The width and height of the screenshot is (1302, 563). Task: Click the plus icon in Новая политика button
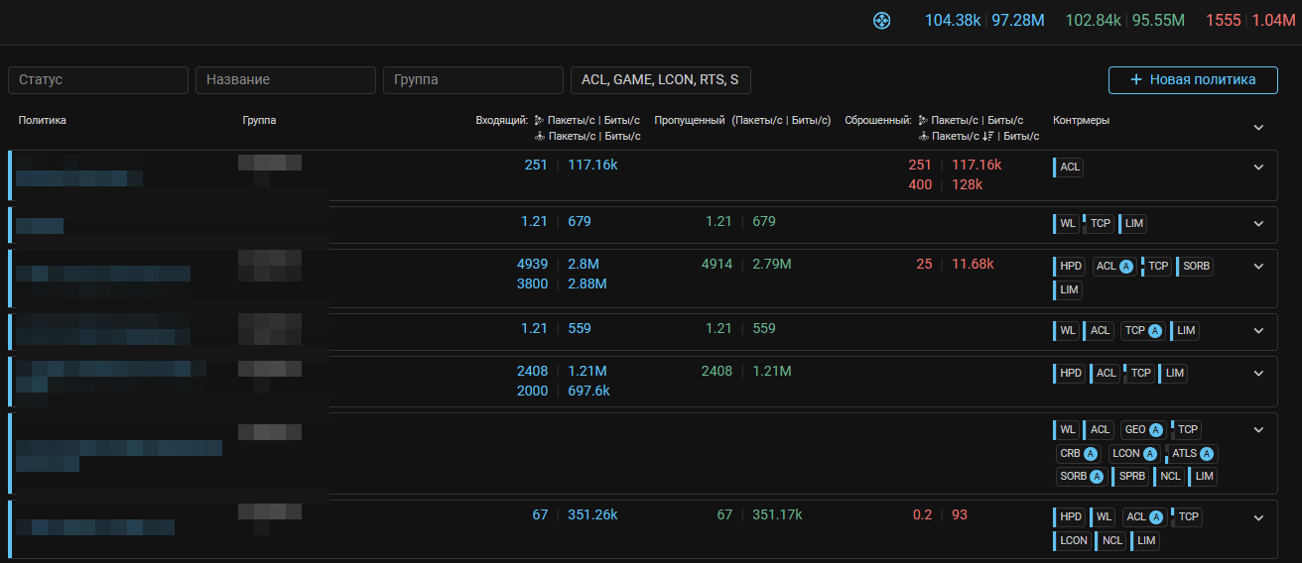[x=1136, y=80]
